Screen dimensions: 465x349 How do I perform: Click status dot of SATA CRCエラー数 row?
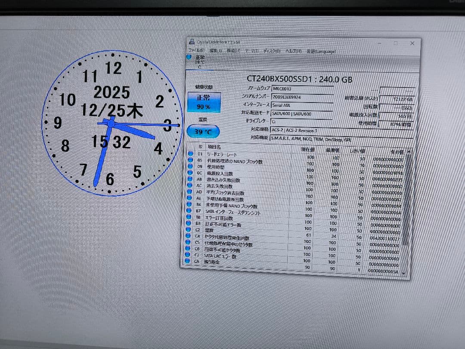coord(189,255)
